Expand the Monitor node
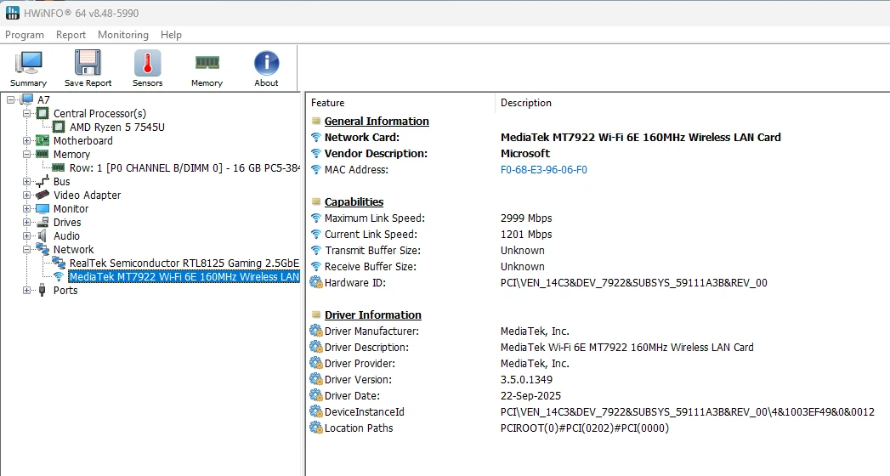Screen dimensions: 890x476 point(26,209)
